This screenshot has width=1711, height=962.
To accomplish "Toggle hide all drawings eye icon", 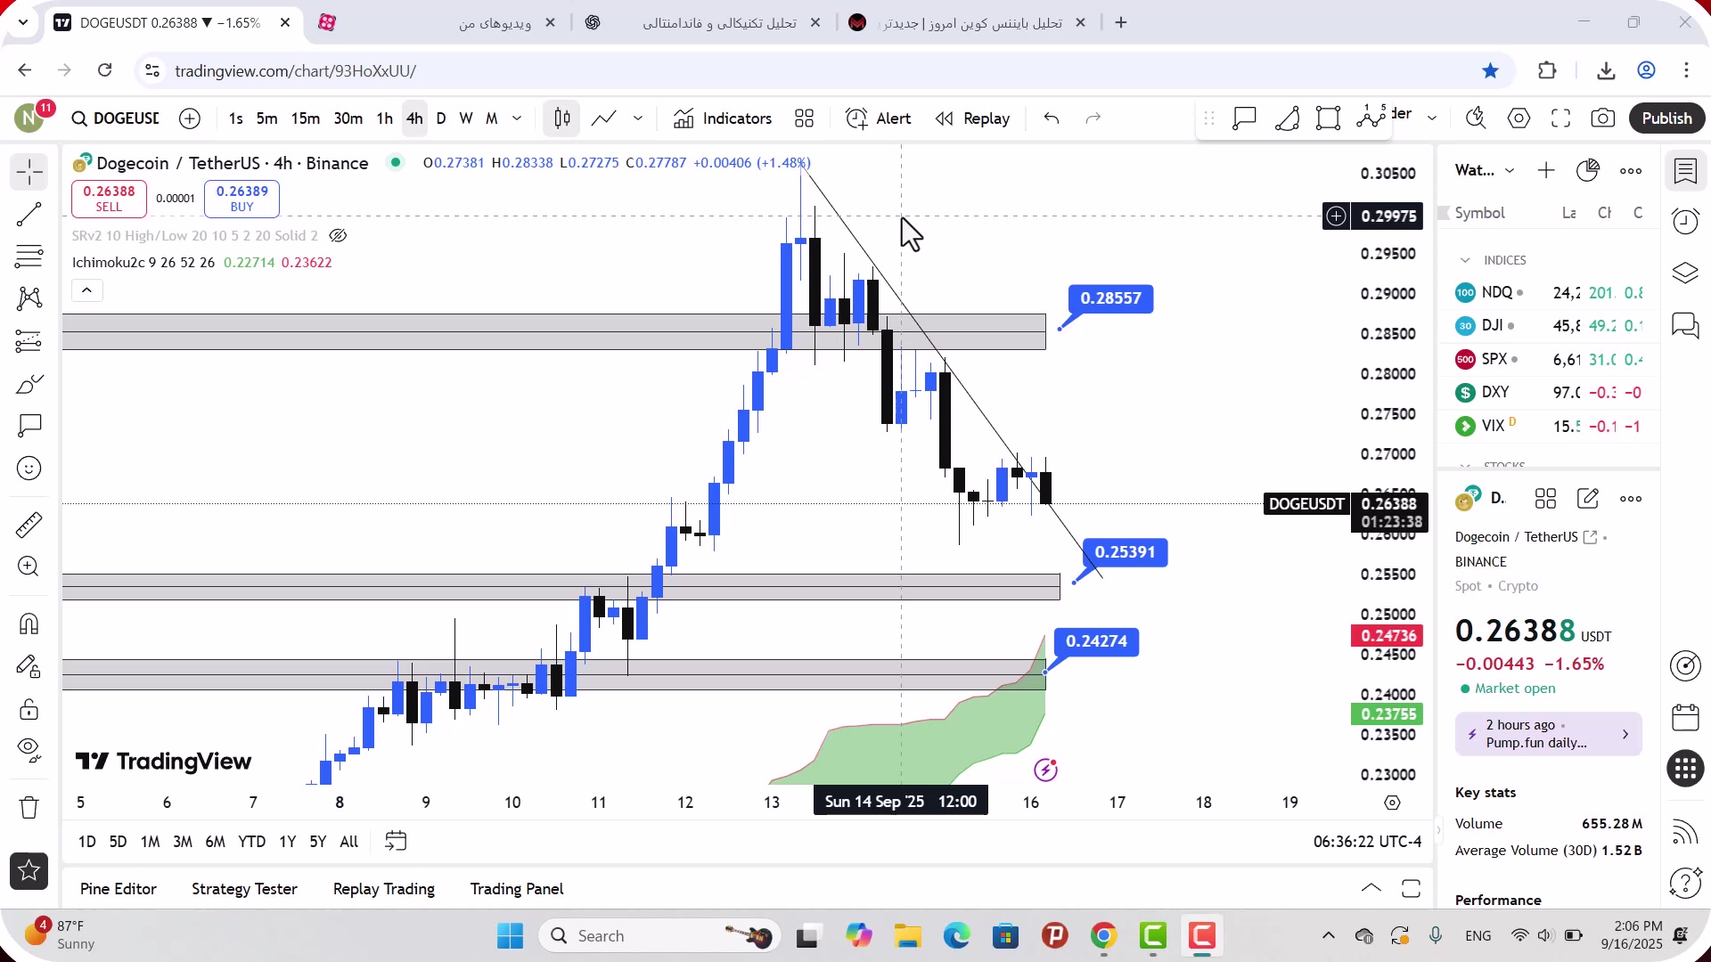I will click(29, 751).
